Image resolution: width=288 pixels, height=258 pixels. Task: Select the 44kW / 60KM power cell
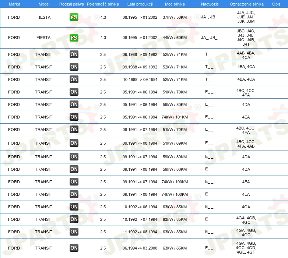[175, 38]
